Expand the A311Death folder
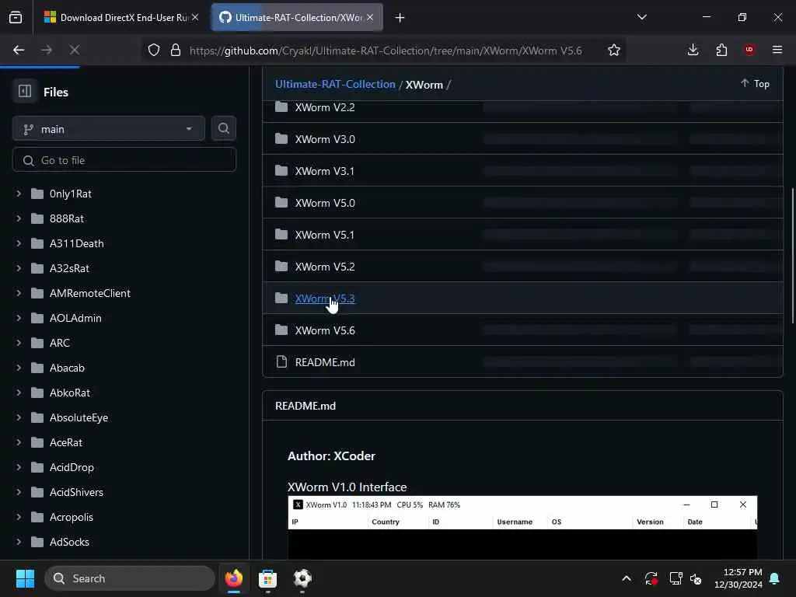 coord(19,243)
